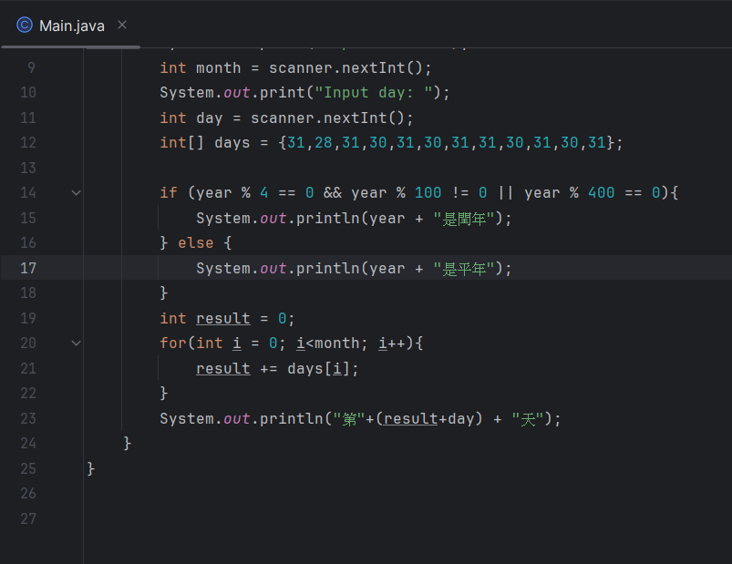
Task: Click 'day' variable declaration on line 11
Action: point(209,118)
